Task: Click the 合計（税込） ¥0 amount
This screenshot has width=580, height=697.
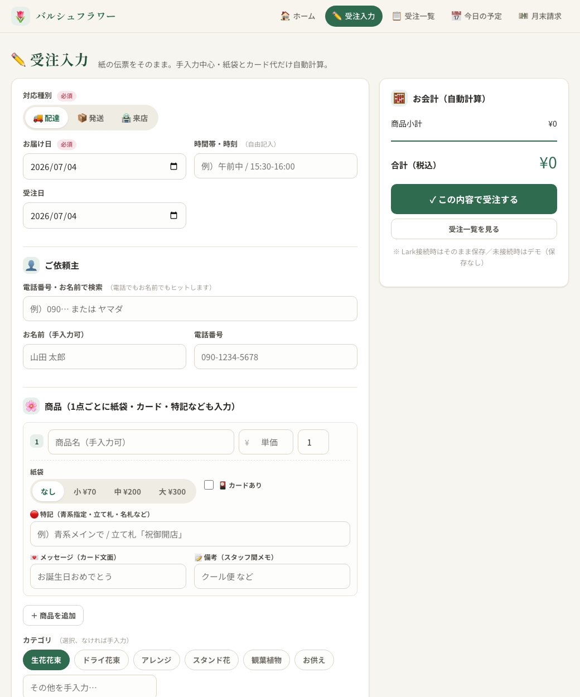Action: (x=548, y=163)
